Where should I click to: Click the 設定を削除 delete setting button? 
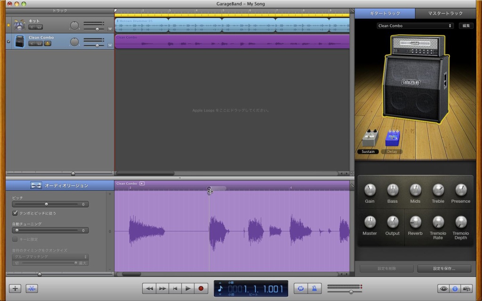[387, 269]
